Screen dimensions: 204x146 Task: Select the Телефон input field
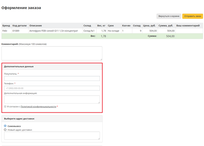(x=52, y=88)
